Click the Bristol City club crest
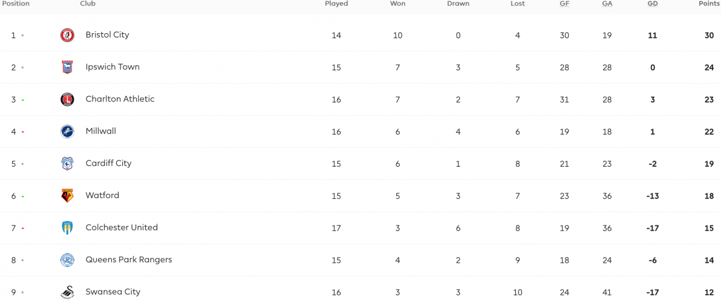The width and height of the screenshot is (721, 302). [68, 36]
